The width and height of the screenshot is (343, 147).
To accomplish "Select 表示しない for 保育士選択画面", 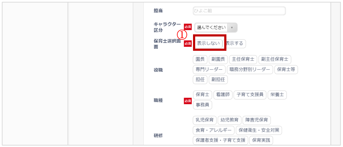I will pyautogui.click(x=208, y=43).
